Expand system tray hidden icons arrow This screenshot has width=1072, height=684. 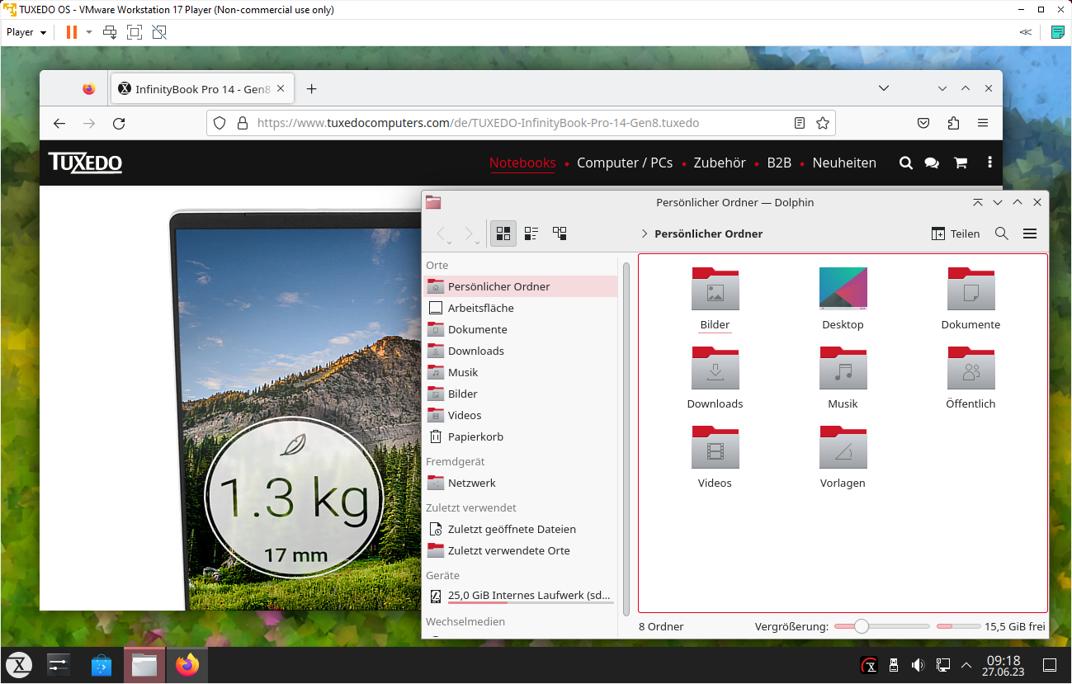coord(966,665)
